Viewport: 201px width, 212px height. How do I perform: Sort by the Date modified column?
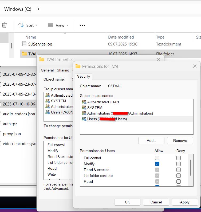[121, 37]
